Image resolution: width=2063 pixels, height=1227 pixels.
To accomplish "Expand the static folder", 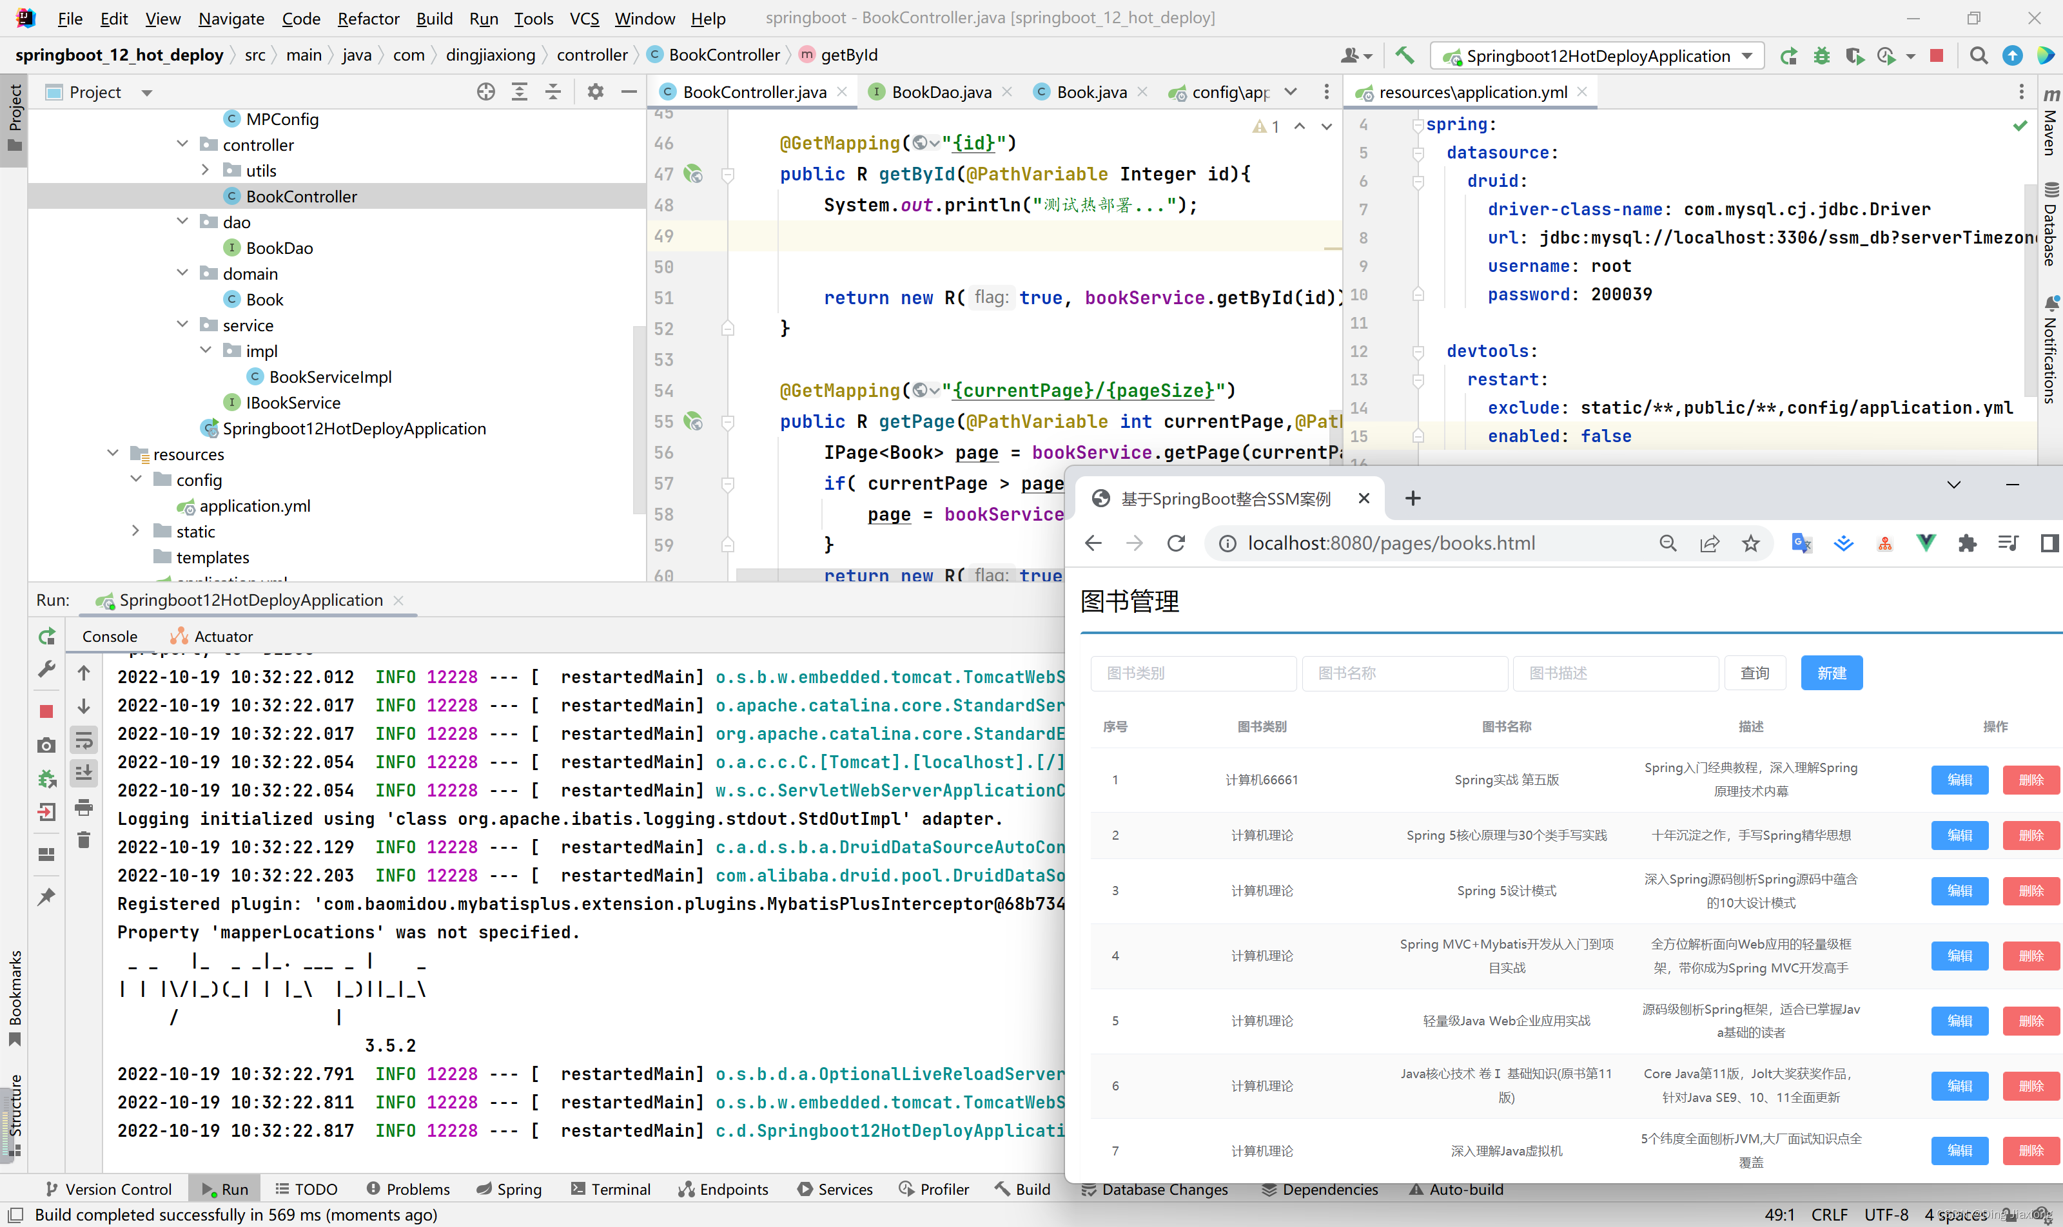I will (x=137, y=531).
